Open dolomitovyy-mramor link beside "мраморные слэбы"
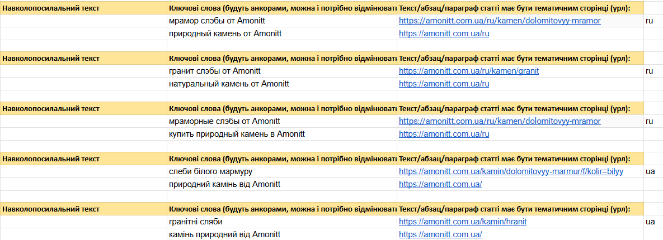 coord(500,122)
